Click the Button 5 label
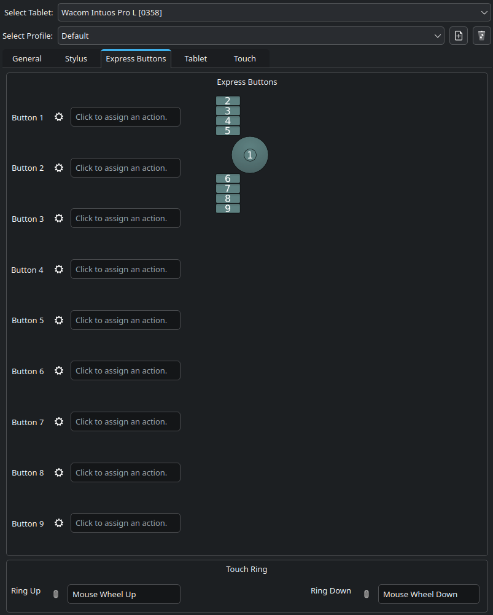Viewport: 493px width, 615px height. [28, 321]
